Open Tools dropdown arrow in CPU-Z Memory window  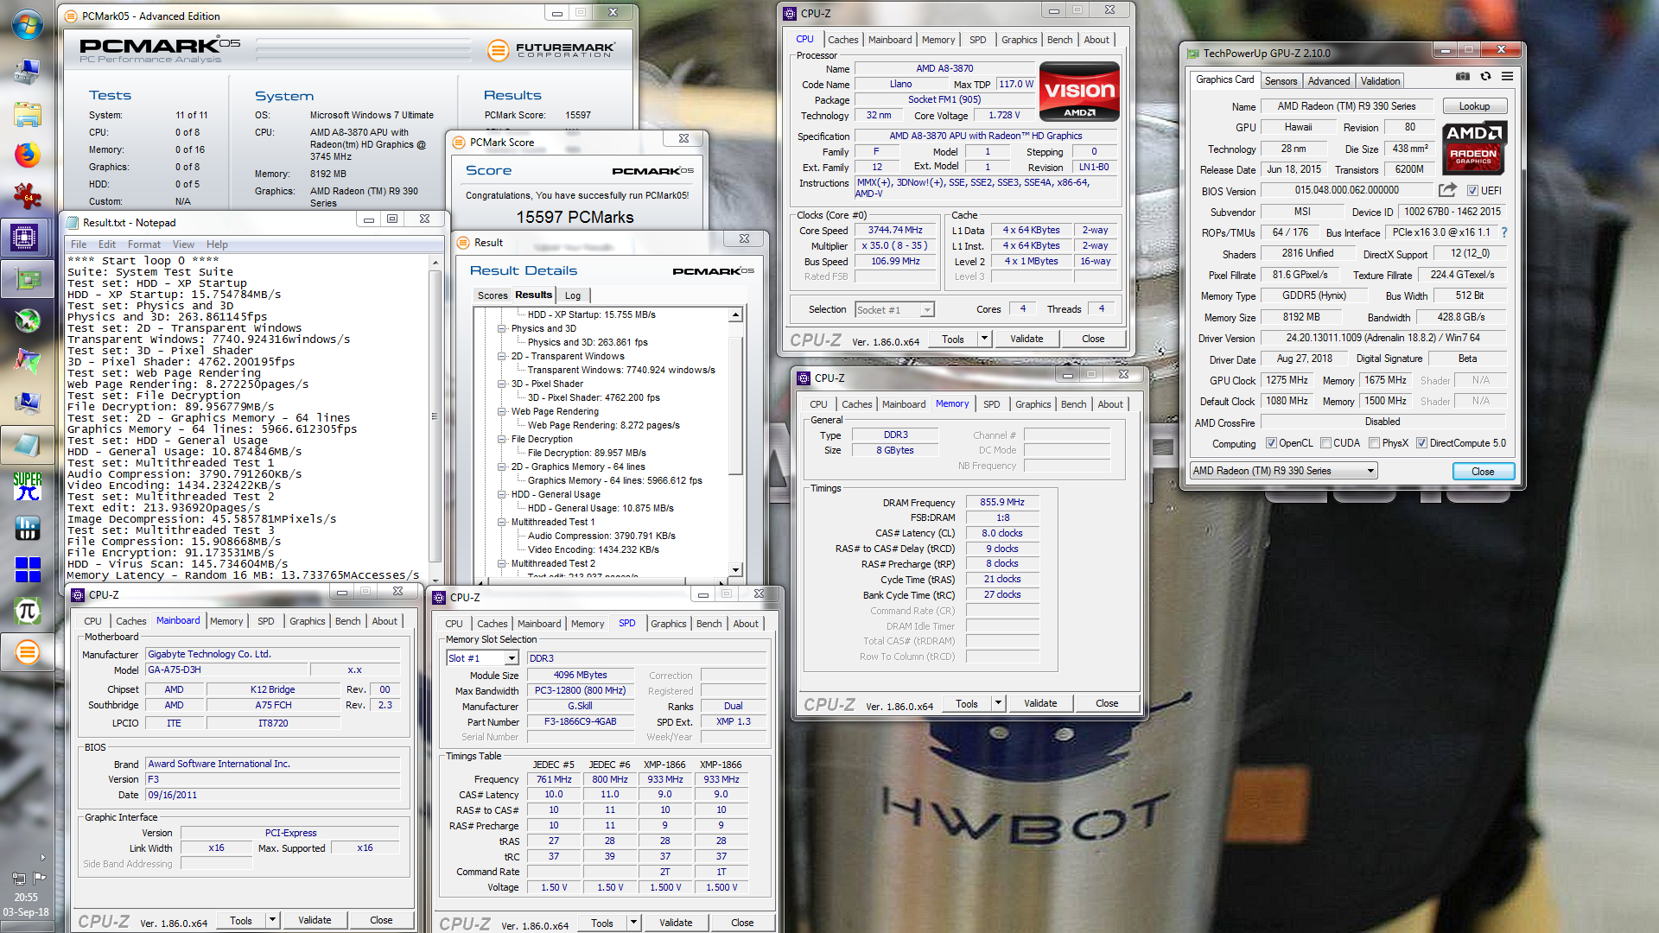(x=998, y=703)
